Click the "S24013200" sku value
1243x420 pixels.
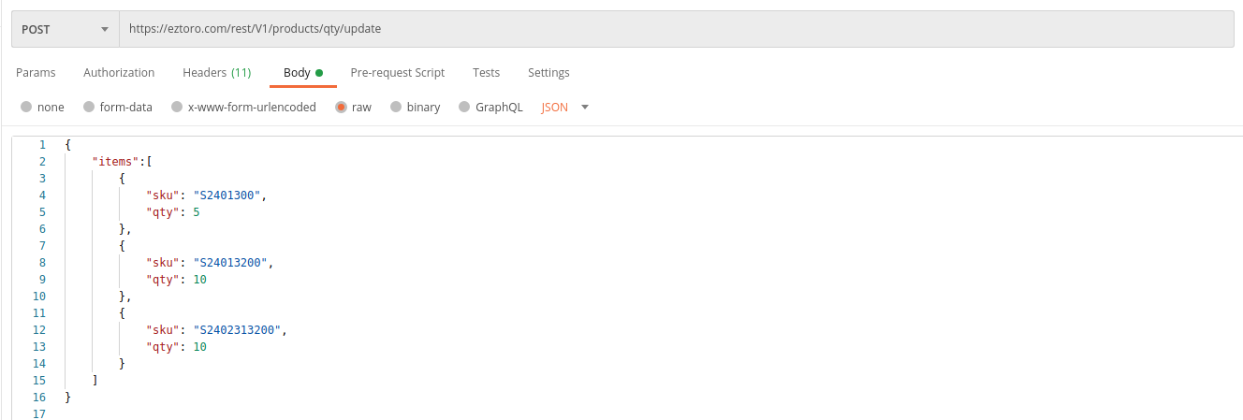[231, 263]
